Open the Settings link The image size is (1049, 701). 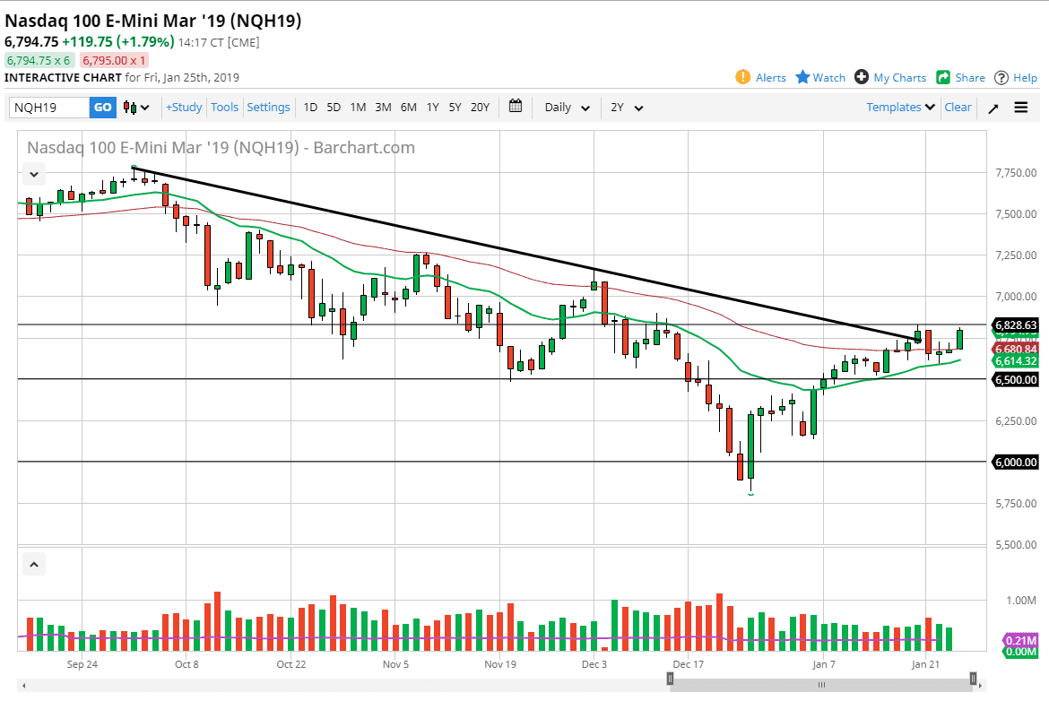click(268, 107)
